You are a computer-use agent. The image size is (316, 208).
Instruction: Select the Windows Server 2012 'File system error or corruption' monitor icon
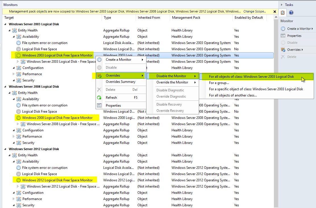tap(18, 168)
